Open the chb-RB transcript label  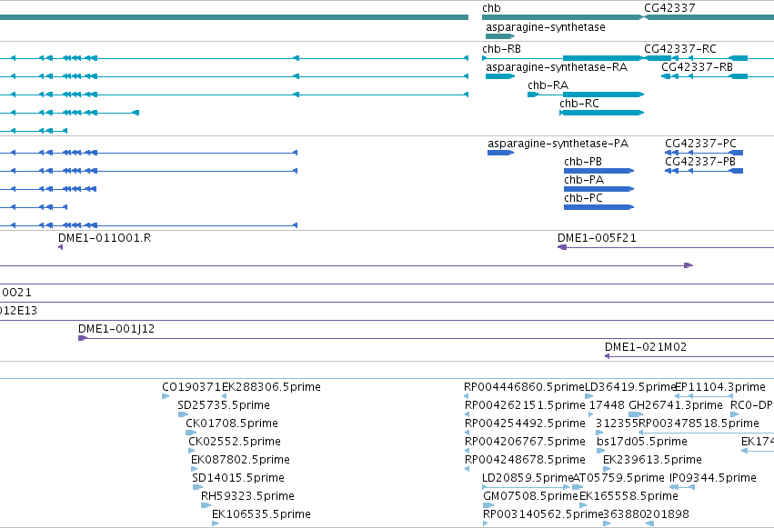[x=501, y=49]
